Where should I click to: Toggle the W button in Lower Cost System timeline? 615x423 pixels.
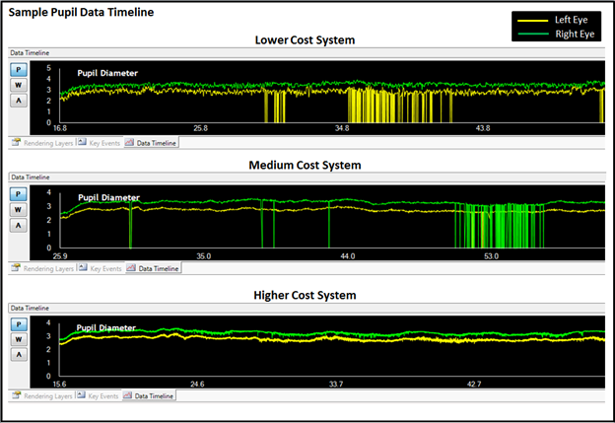19,85
